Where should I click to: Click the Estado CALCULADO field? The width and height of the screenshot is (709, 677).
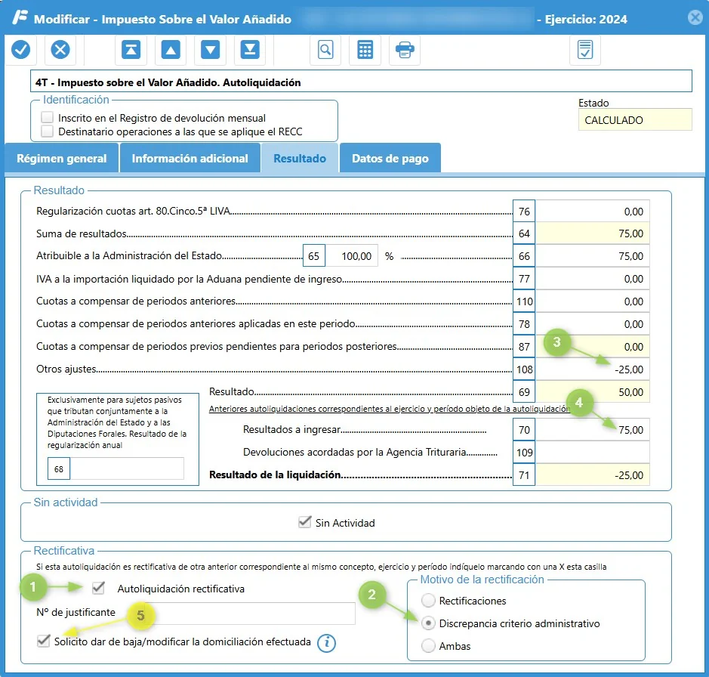635,120
